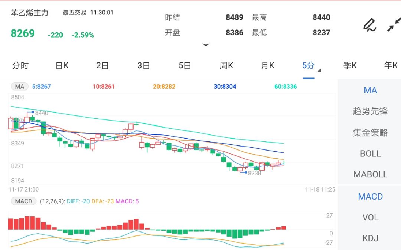Tap the DIFF: -20 reading
Image resolution: width=401 pixels, height=250 pixels.
(78, 201)
